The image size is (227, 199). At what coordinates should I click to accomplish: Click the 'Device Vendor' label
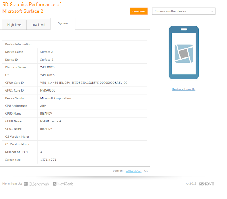click(x=15, y=98)
